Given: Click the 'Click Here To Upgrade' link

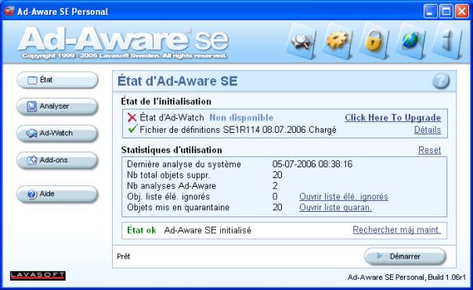Looking at the screenshot, I should [393, 118].
